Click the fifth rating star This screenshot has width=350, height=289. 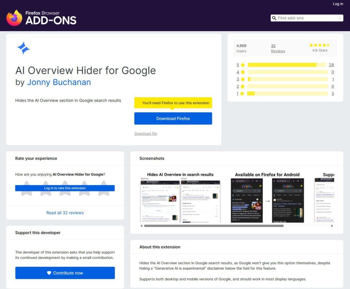tap(104, 188)
